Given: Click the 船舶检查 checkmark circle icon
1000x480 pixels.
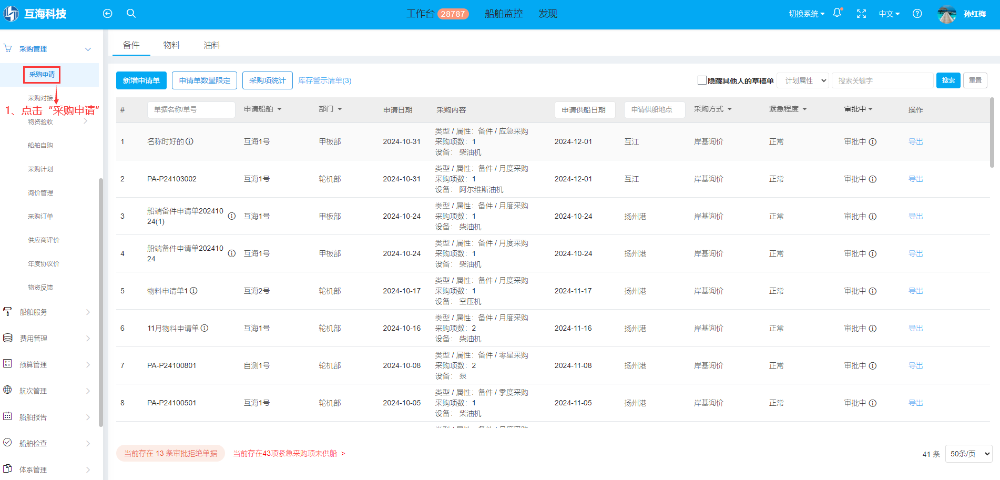Looking at the screenshot, I should (x=7, y=443).
